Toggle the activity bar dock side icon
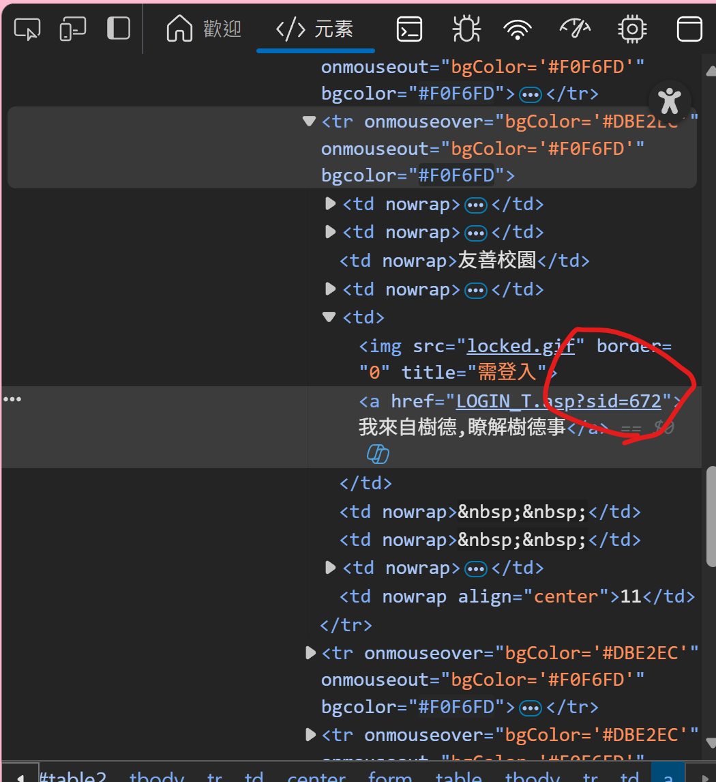Viewport: 716px width, 782px height. tap(119, 28)
